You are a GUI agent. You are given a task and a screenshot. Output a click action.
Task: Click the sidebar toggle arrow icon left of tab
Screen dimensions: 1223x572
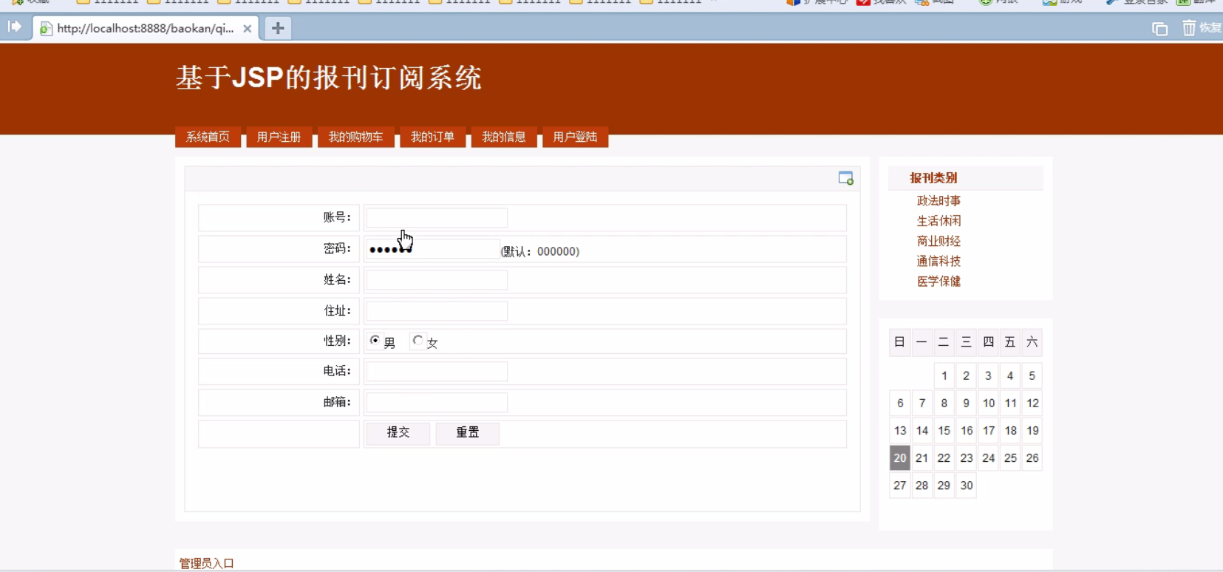(x=14, y=27)
